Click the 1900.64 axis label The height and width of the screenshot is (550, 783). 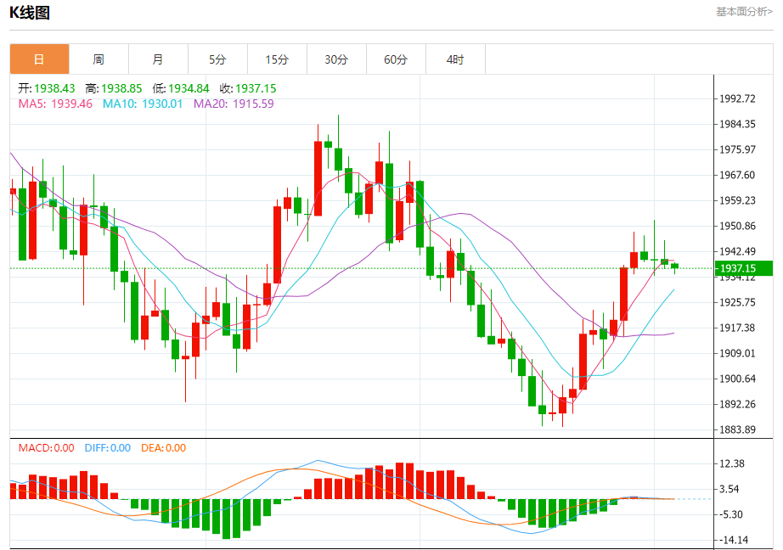click(x=737, y=379)
